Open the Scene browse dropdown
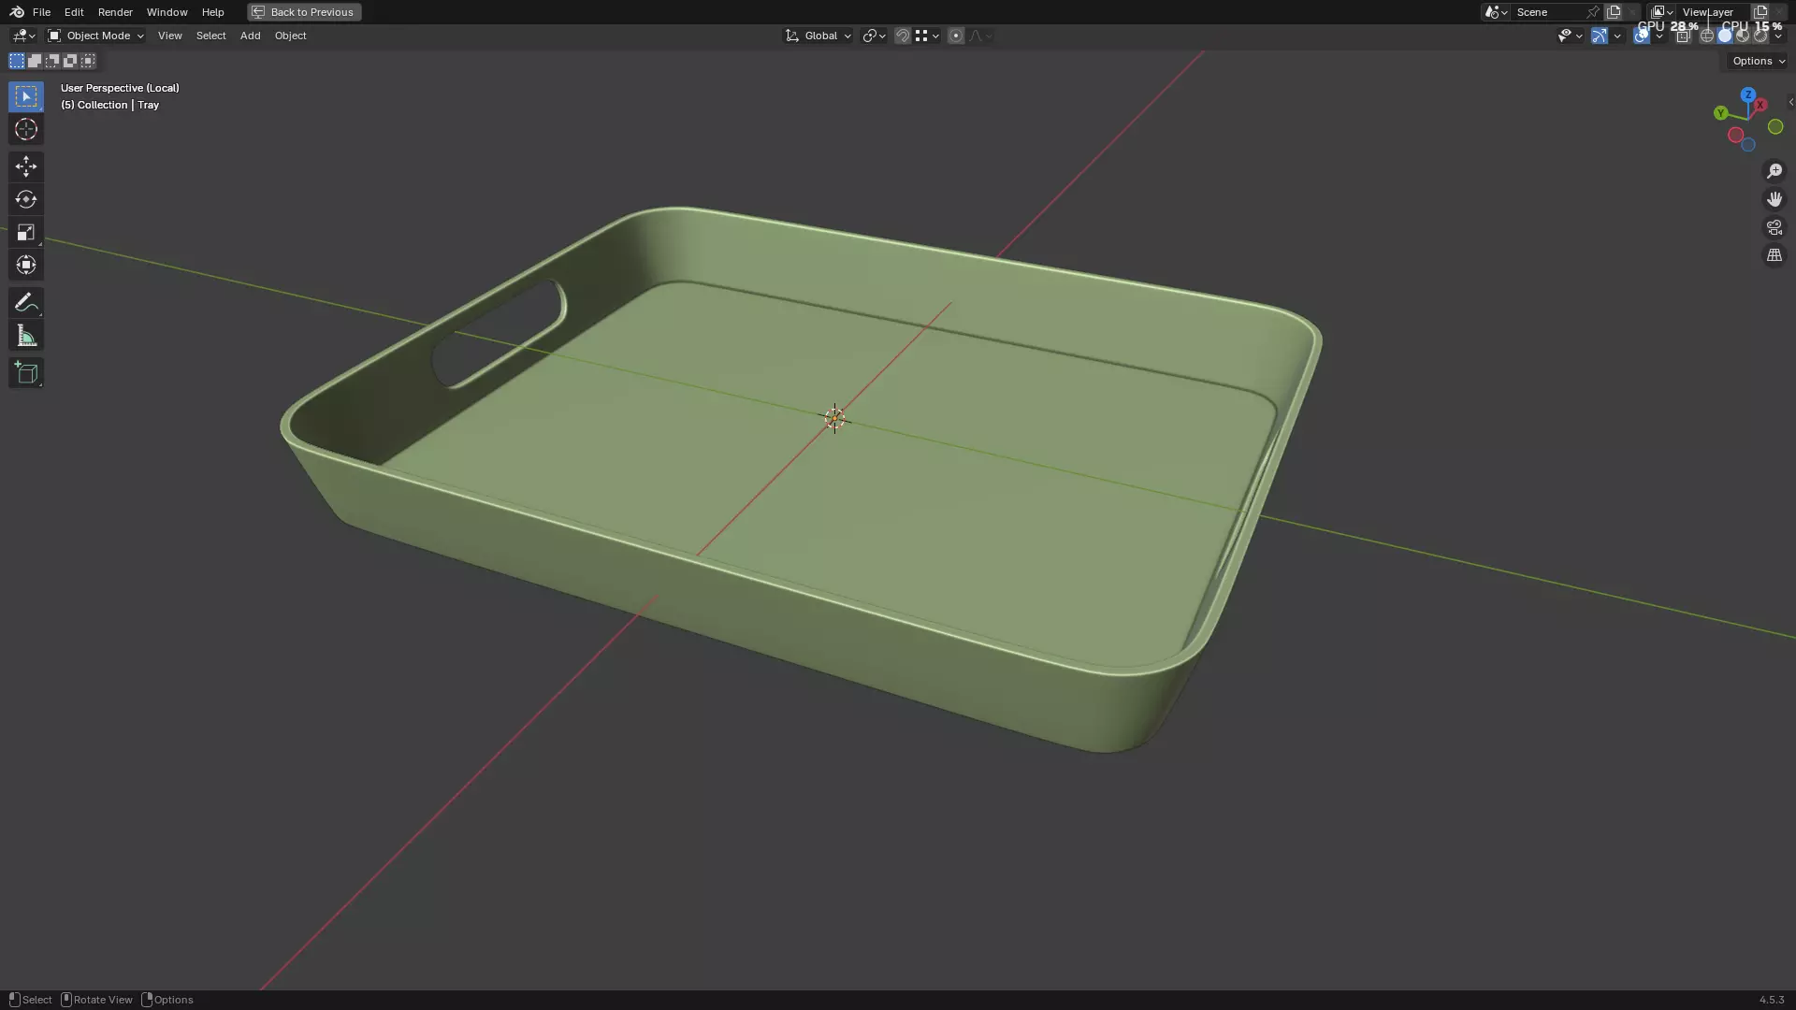Screen dimensions: 1796x1010 pyautogui.click(x=1496, y=12)
